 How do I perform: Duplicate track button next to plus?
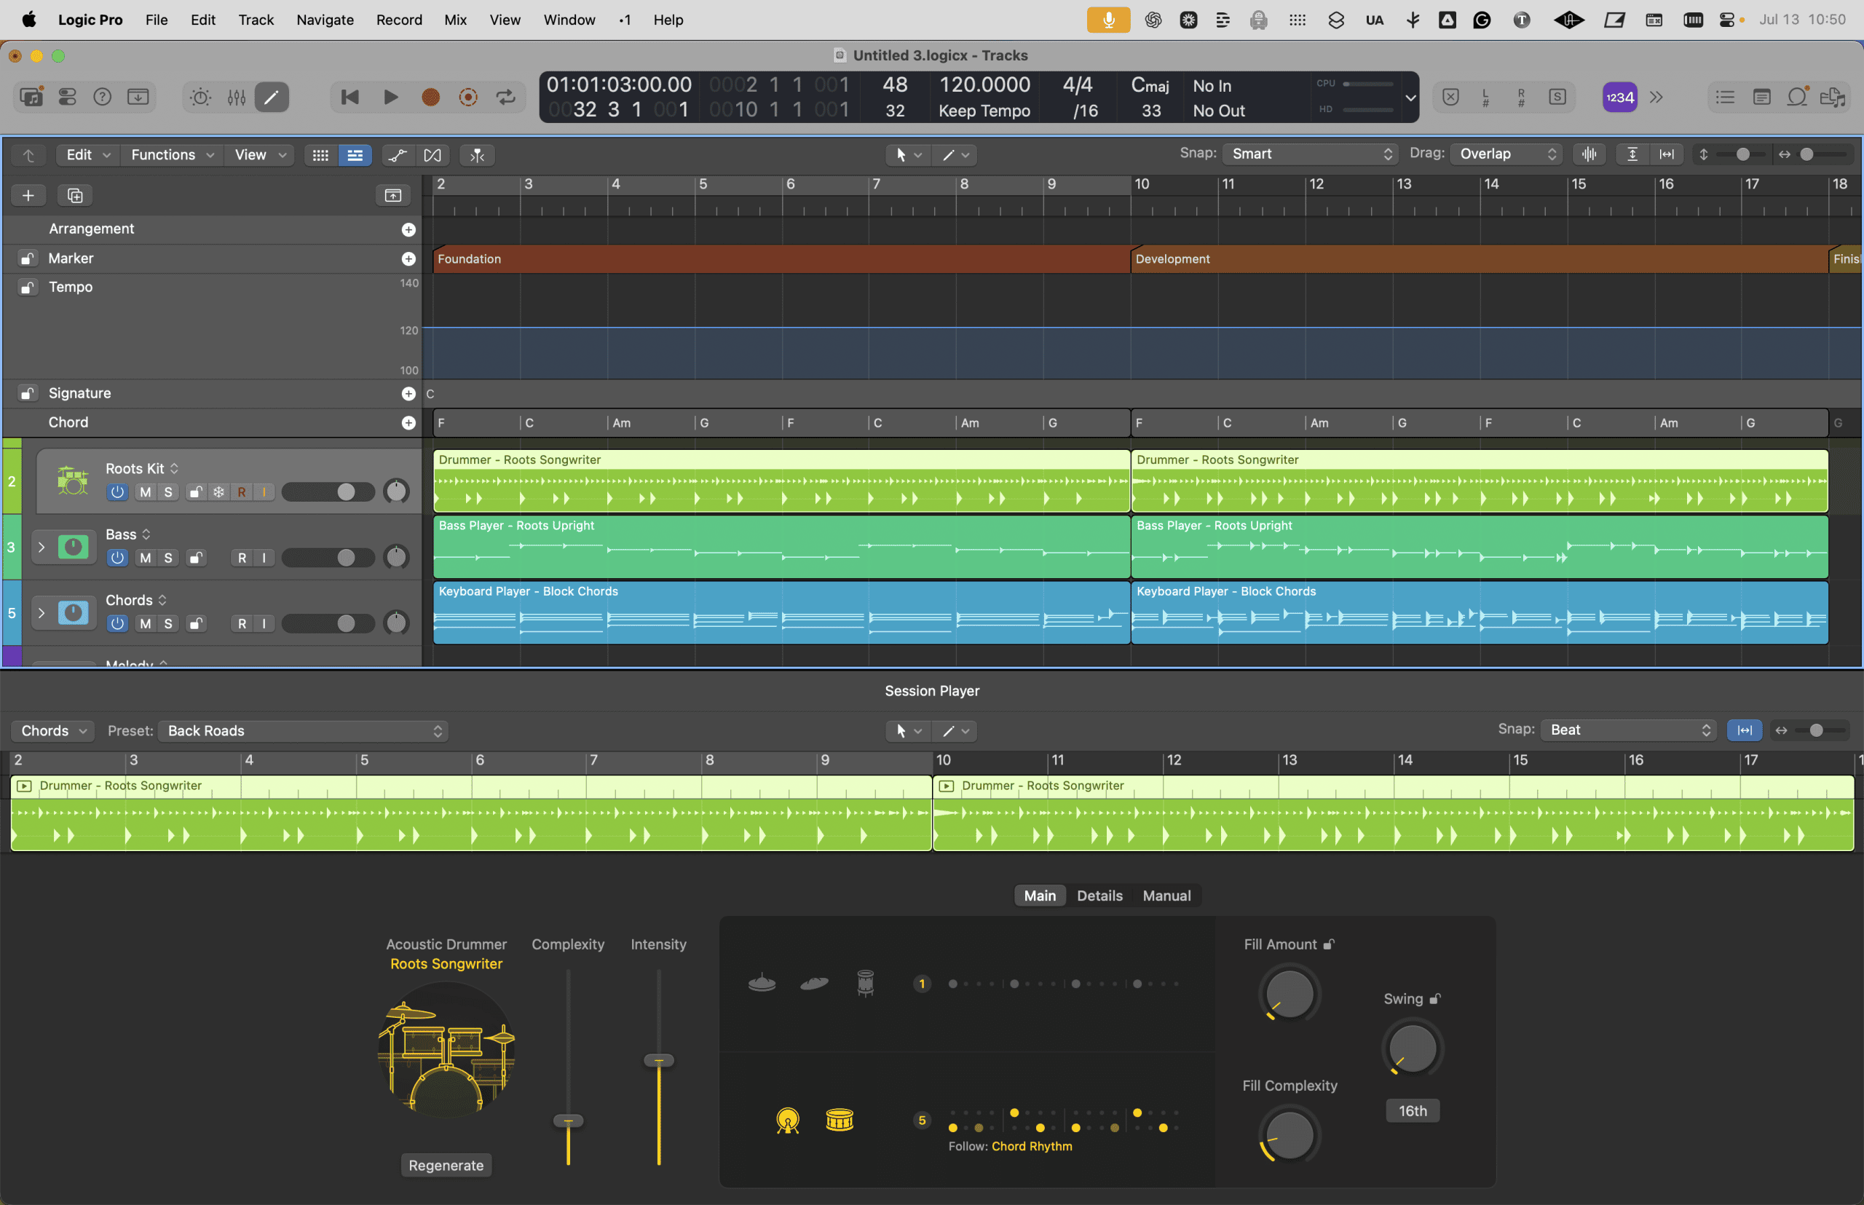tap(75, 195)
